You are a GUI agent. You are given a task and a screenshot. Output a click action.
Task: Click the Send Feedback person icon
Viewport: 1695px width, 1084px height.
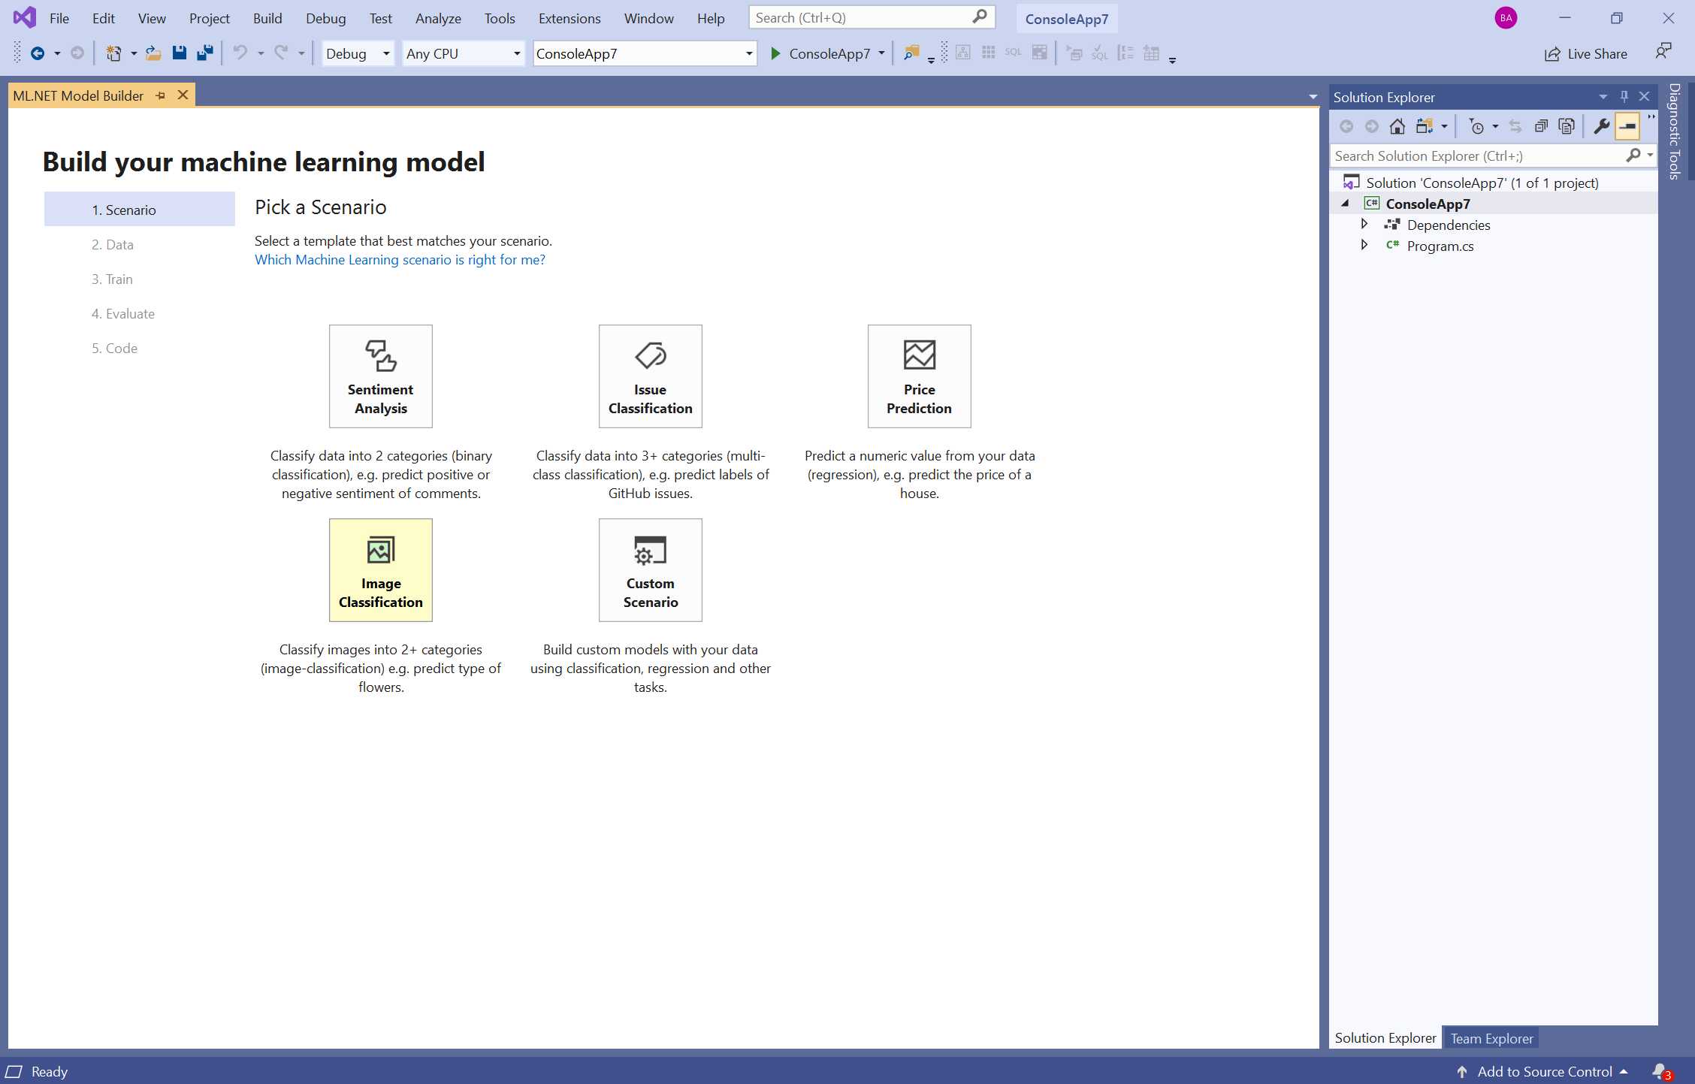pyautogui.click(x=1663, y=51)
